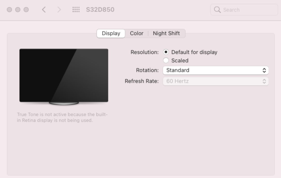Click the True Tone not active note
This screenshot has width=281, height=178.
62,117
